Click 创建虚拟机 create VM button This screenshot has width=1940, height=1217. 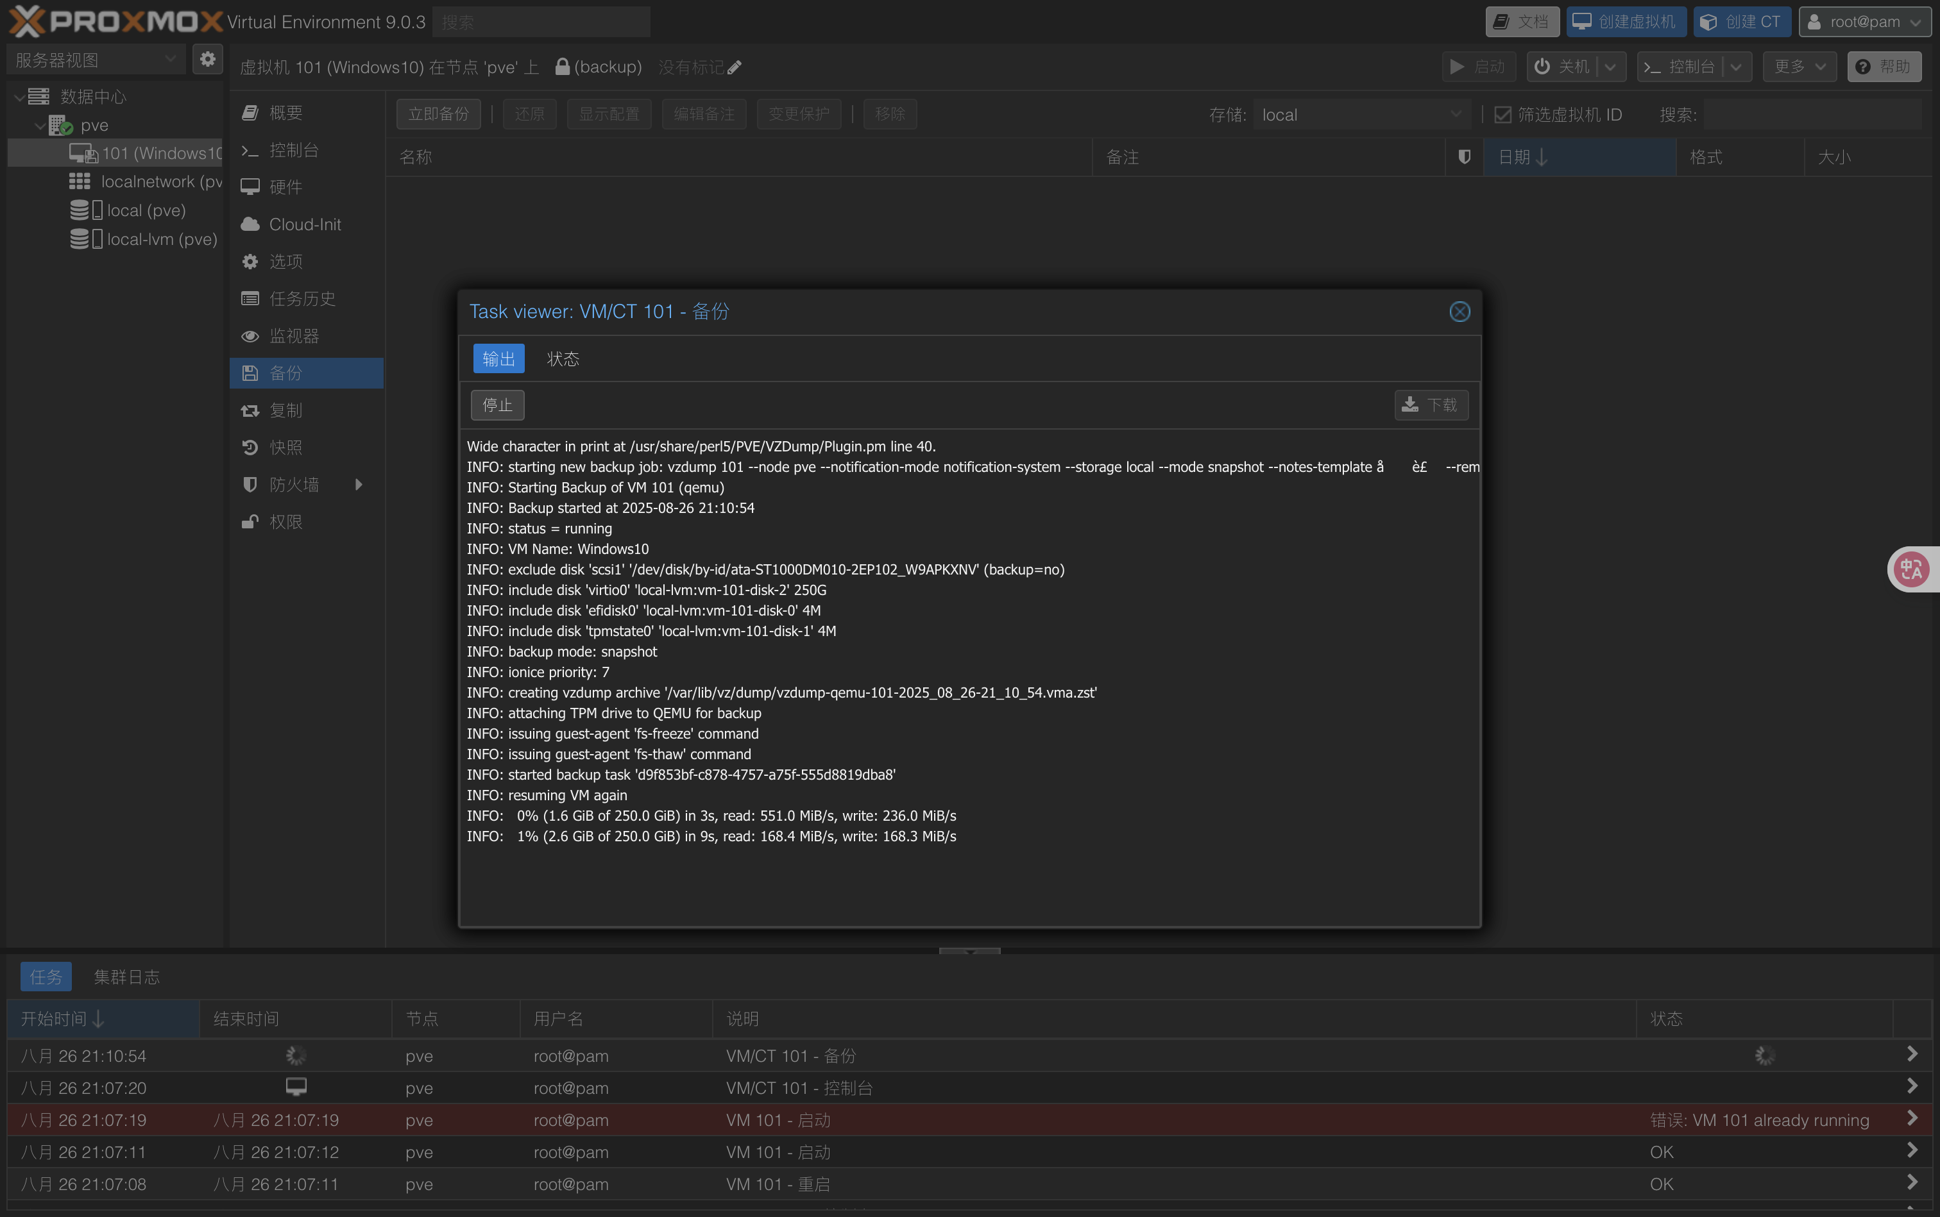coord(1626,22)
